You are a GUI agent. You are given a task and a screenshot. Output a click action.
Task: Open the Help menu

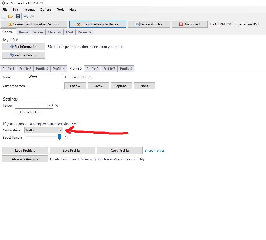click(x=73, y=10)
